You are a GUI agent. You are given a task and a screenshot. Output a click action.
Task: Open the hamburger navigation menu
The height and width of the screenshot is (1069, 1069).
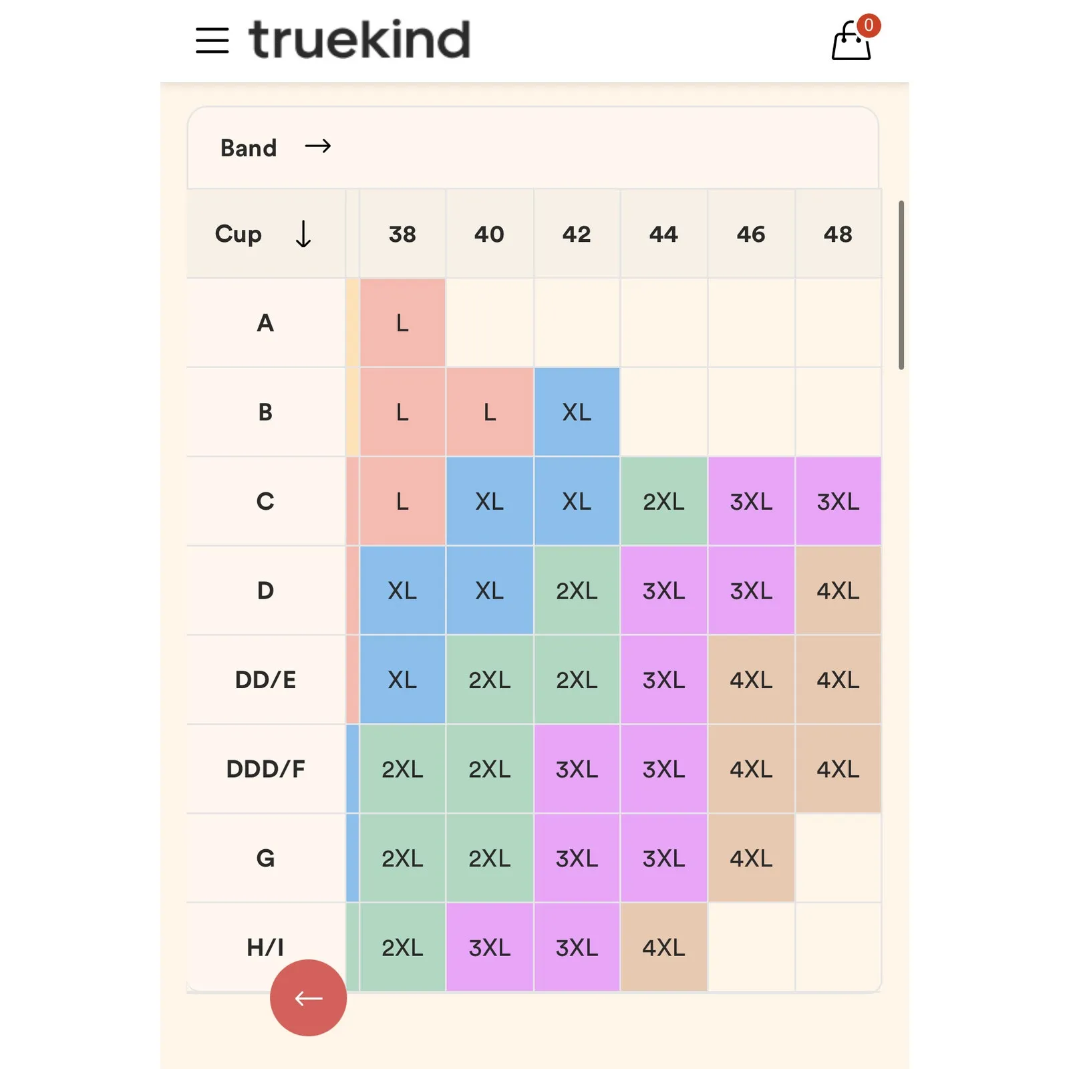212,41
